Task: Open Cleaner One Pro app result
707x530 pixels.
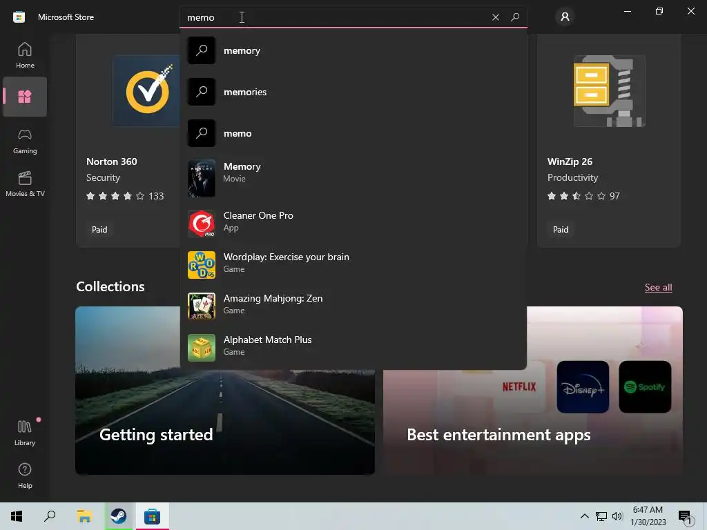Action: pos(353,223)
